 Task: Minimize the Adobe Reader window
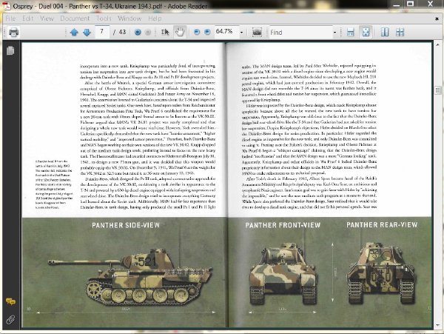(397, 4)
